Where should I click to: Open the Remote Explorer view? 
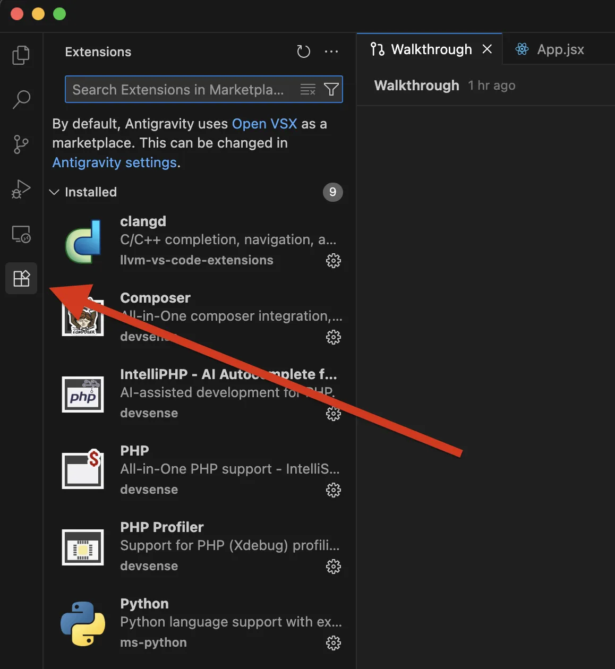[x=21, y=234]
